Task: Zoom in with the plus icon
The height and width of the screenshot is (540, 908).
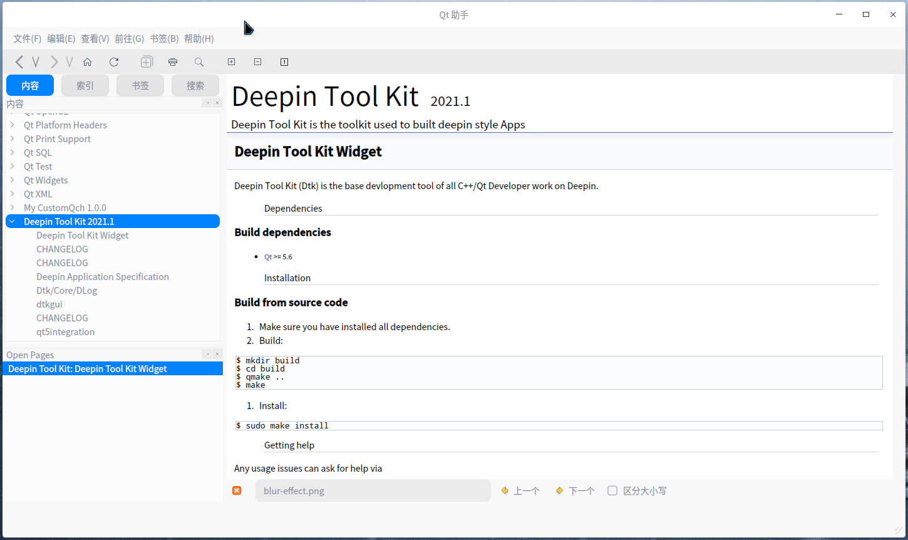Action: pos(231,62)
